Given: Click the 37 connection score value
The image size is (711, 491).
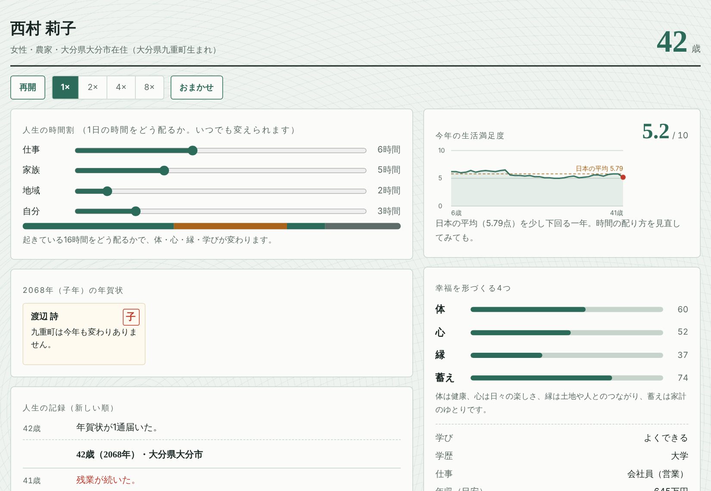Looking at the screenshot, I should click(683, 355).
